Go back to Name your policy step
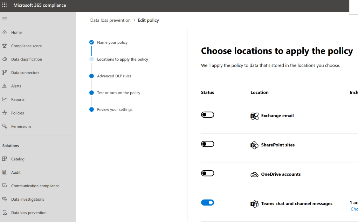This screenshot has width=358, height=222. tap(112, 42)
